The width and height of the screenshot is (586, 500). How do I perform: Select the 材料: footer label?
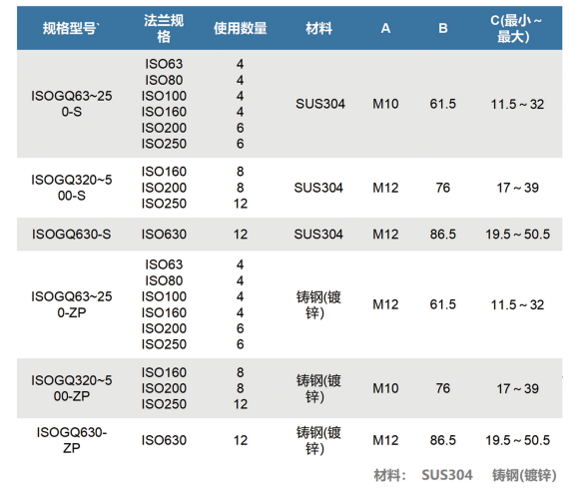[x=389, y=475]
